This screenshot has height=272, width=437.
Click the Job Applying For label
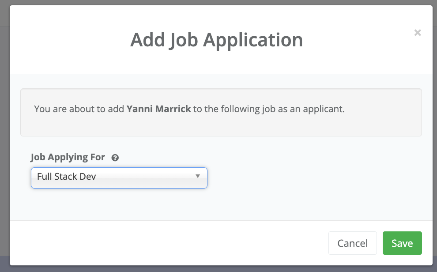pyautogui.click(x=68, y=157)
